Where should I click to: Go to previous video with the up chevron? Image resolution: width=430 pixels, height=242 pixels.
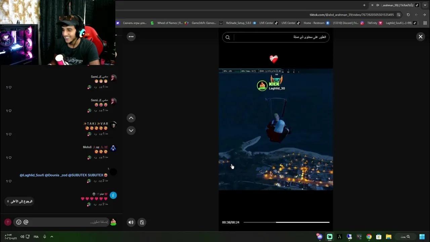(131, 118)
